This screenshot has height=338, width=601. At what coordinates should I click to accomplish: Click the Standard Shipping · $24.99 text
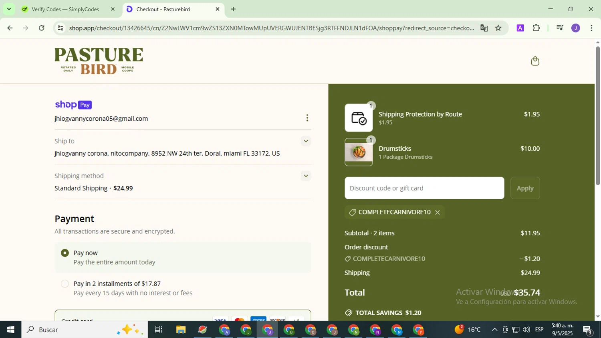click(94, 188)
